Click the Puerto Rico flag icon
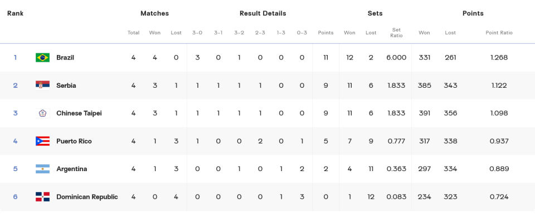The image size is (535, 215). point(42,141)
